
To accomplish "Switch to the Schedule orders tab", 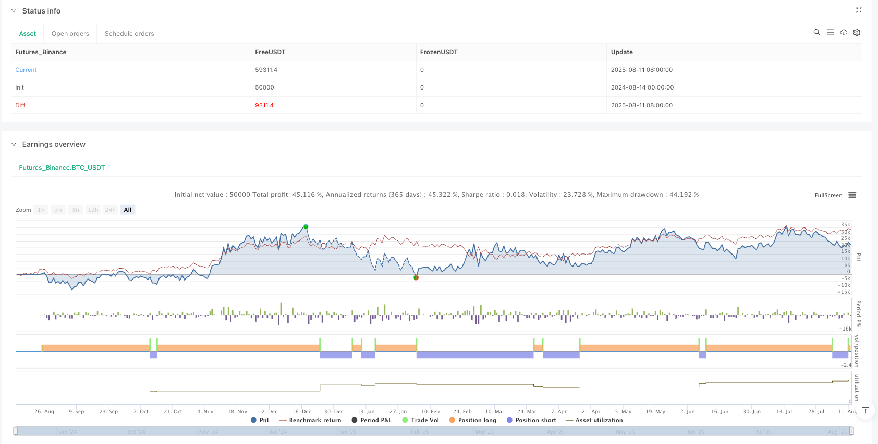I will pyautogui.click(x=129, y=34).
